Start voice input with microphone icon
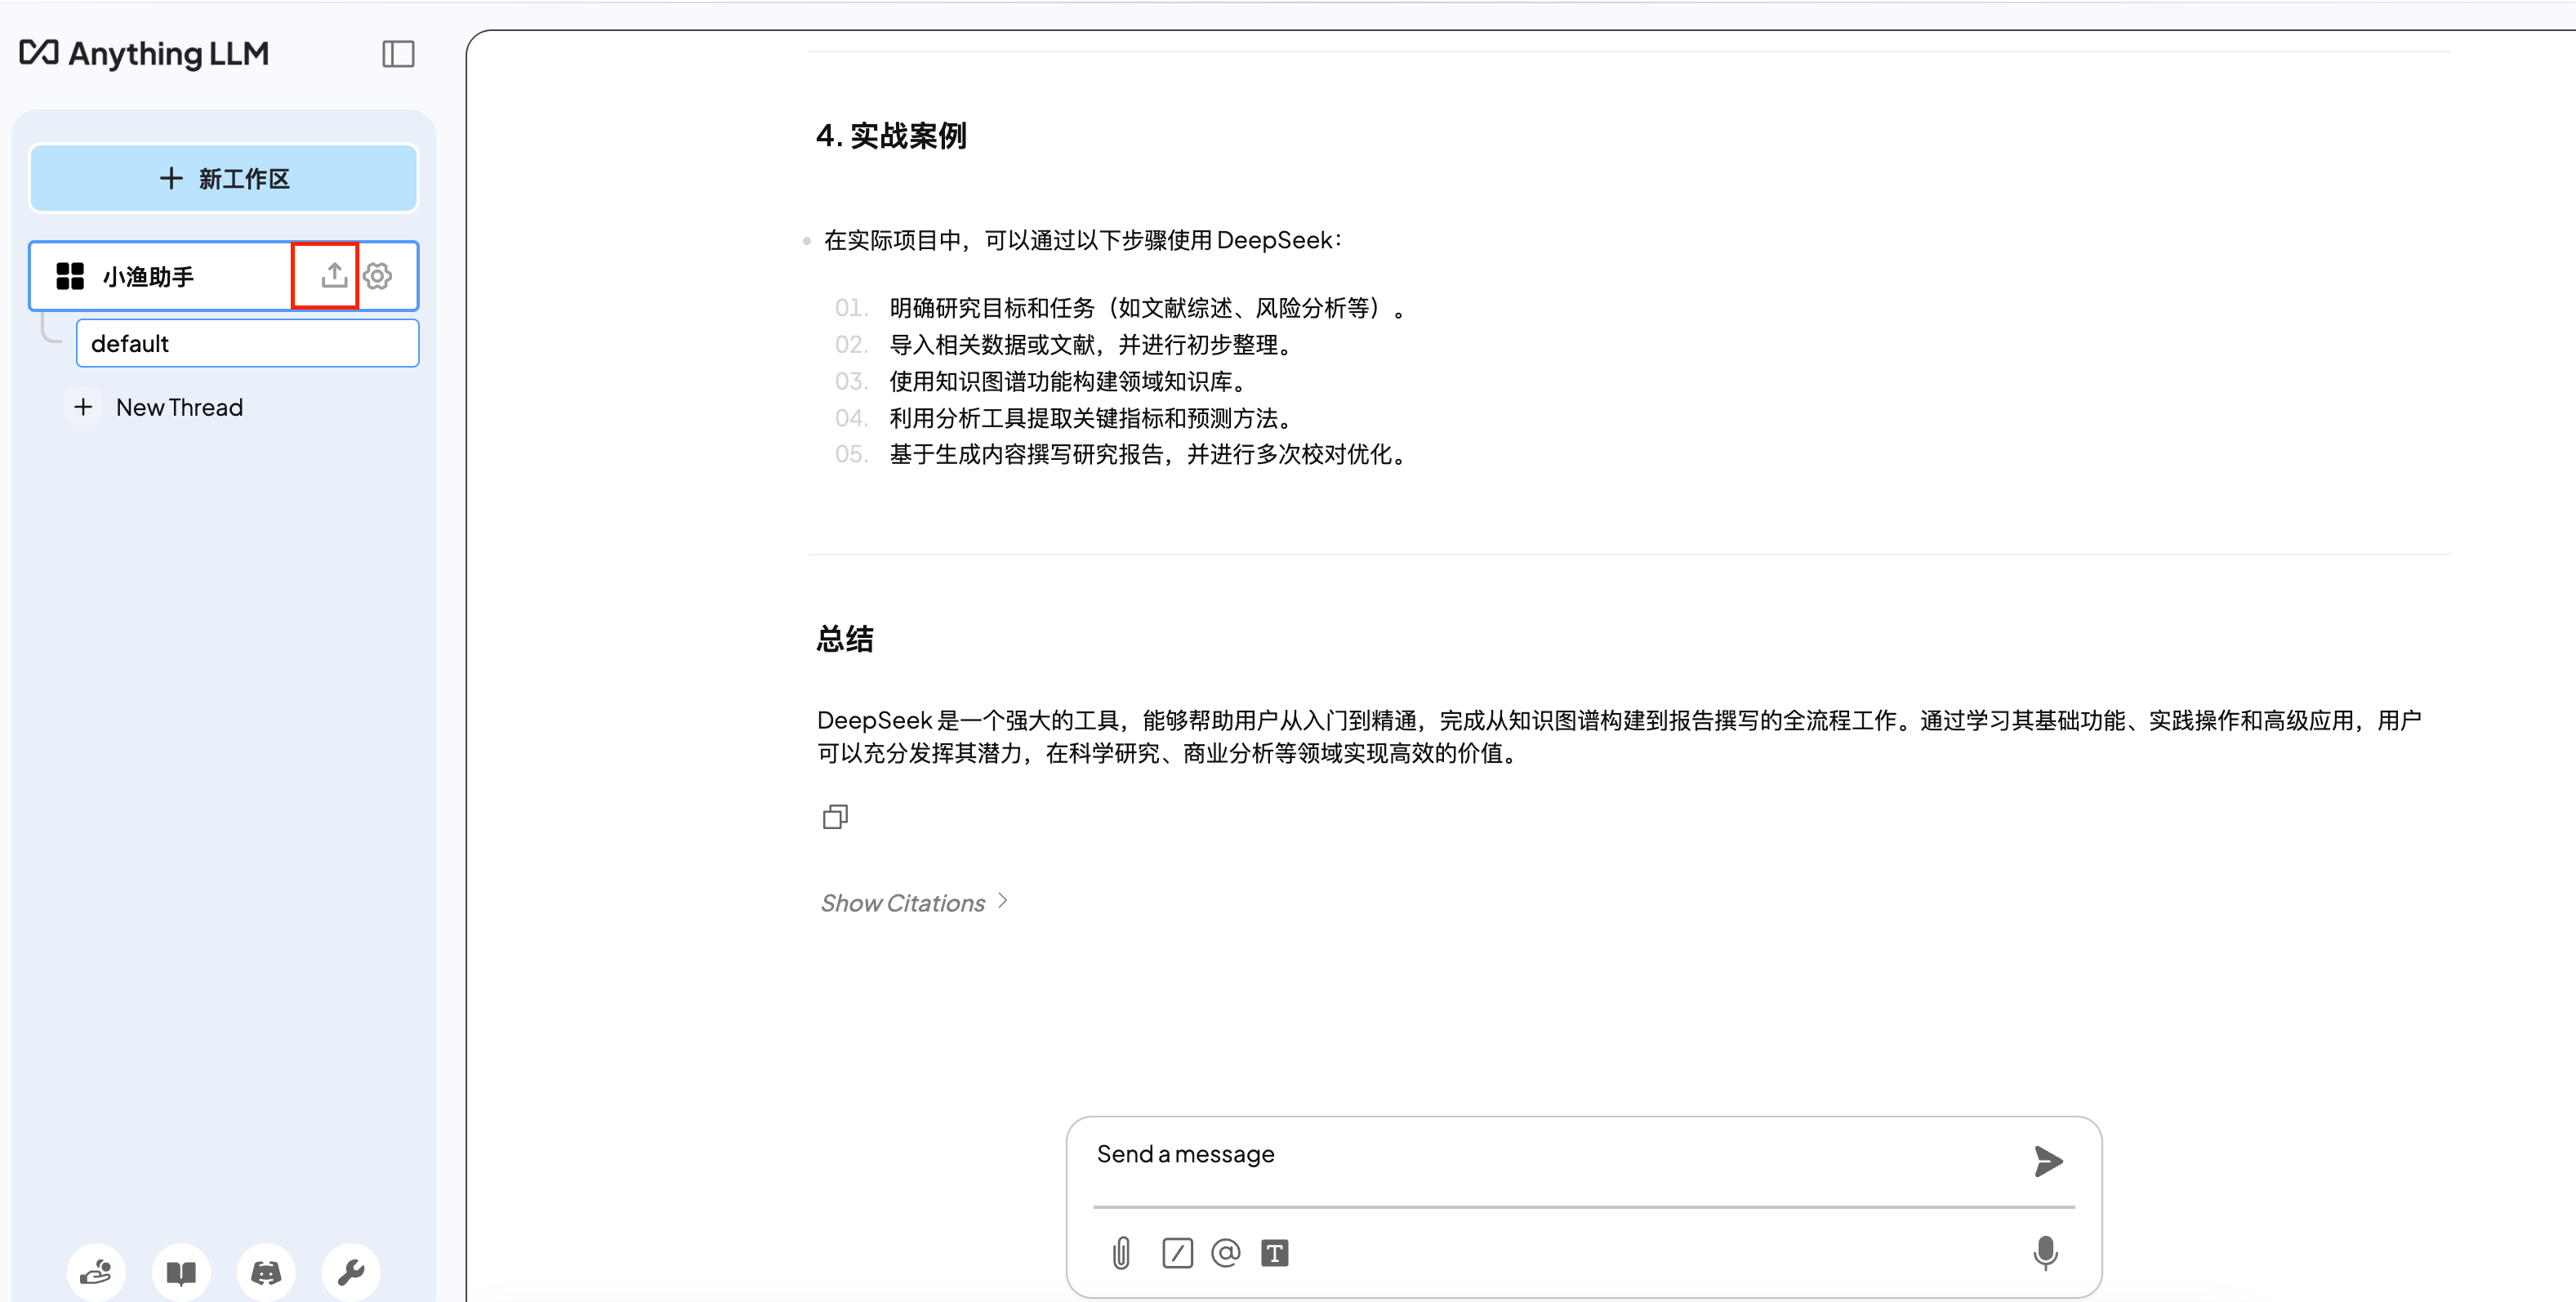The image size is (2576, 1302). tap(2045, 1253)
